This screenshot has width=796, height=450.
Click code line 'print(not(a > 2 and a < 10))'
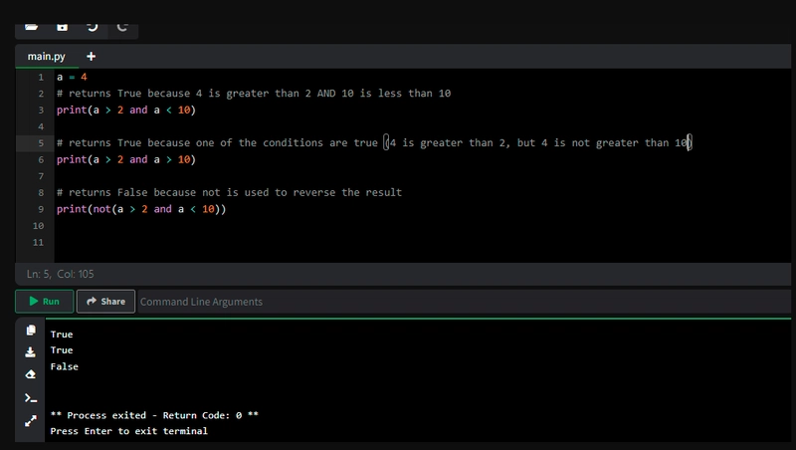141,209
